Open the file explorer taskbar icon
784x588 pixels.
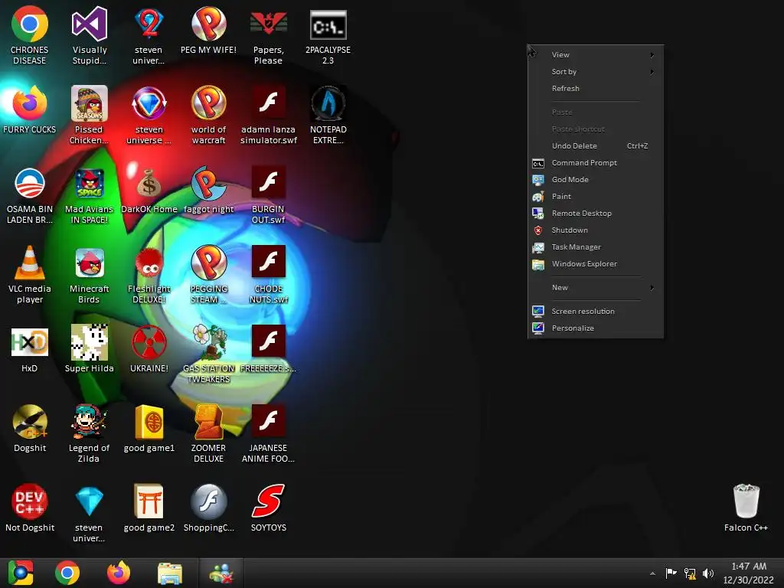(x=170, y=573)
